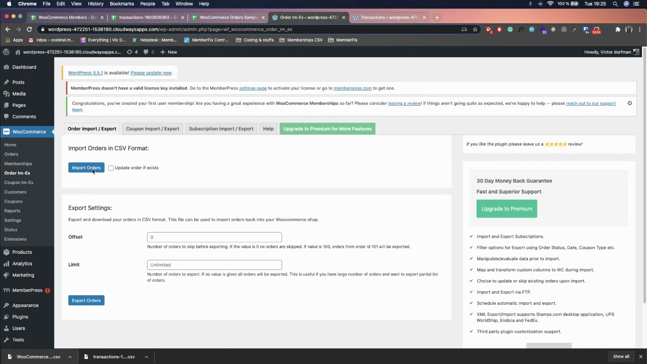Click WordPress 5.5.1 link

point(85,73)
